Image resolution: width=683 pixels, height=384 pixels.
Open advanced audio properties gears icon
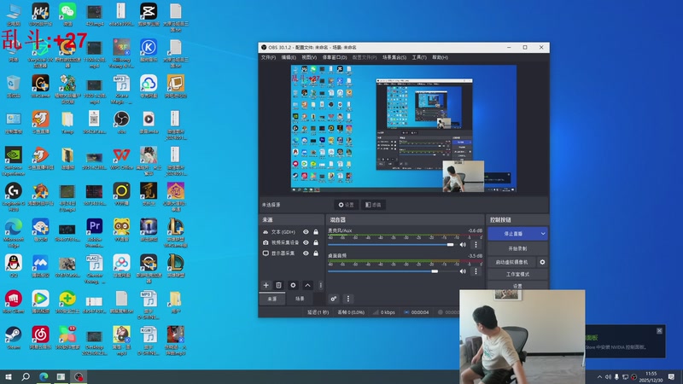334,299
